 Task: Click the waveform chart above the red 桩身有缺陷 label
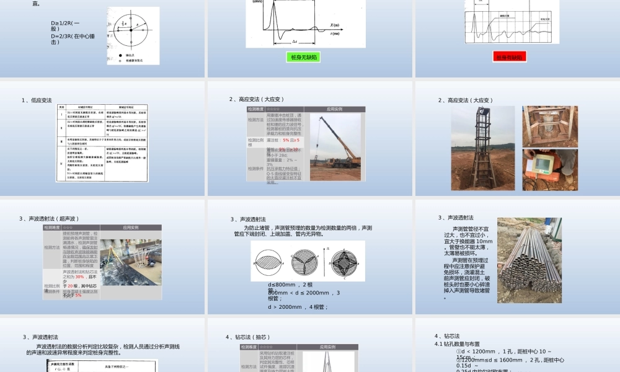tap(512, 21)
